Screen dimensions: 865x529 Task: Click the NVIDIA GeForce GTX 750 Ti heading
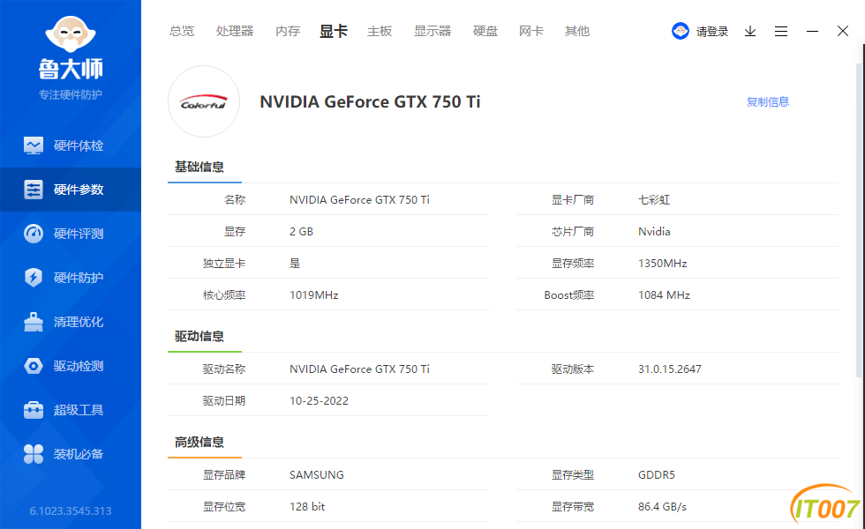tap(370, 102)
